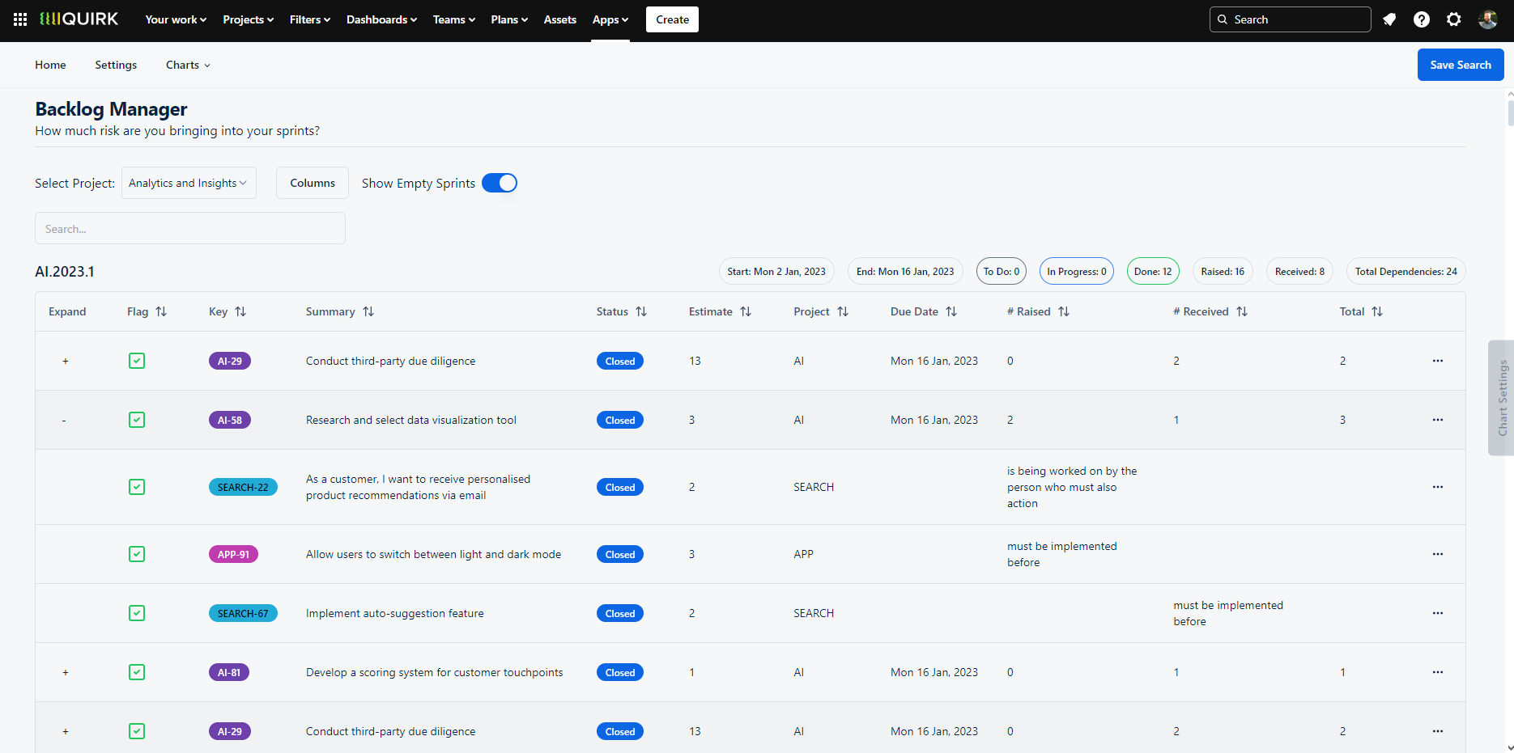Open the AI-58 issue key
The image size is (1514, 753).
[x=230, y=420]
